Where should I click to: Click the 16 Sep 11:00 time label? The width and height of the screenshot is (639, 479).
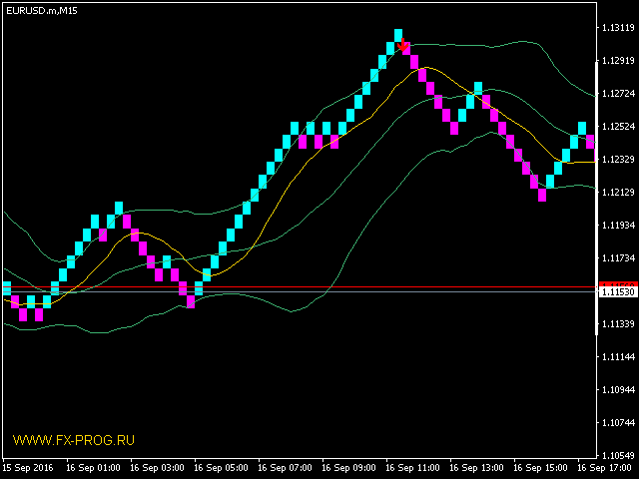(x=412, y=468)
